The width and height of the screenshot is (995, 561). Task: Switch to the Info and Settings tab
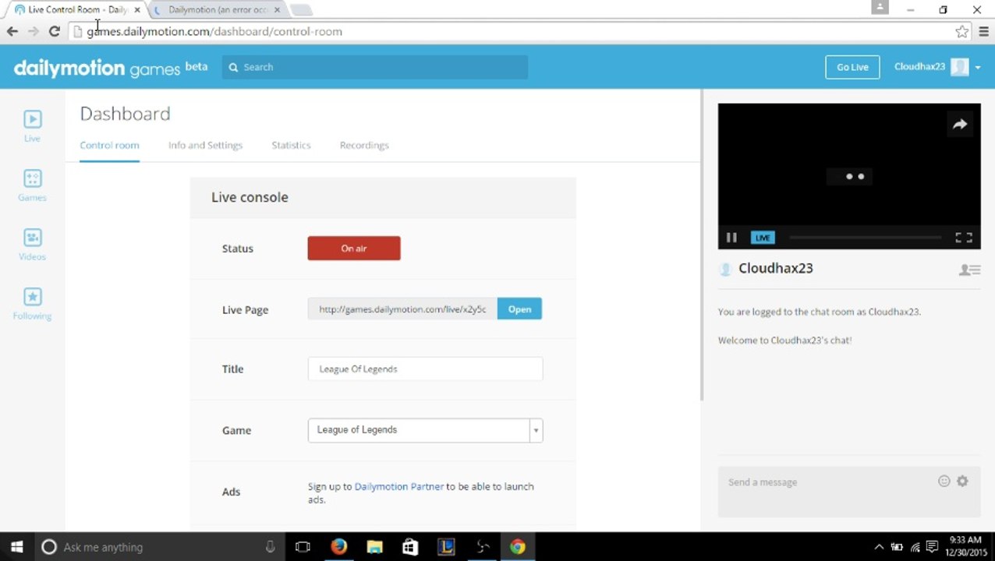click(x=205, y=145)
